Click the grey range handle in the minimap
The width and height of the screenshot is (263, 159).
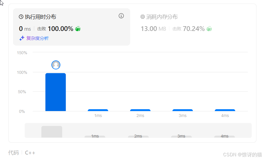52,132
